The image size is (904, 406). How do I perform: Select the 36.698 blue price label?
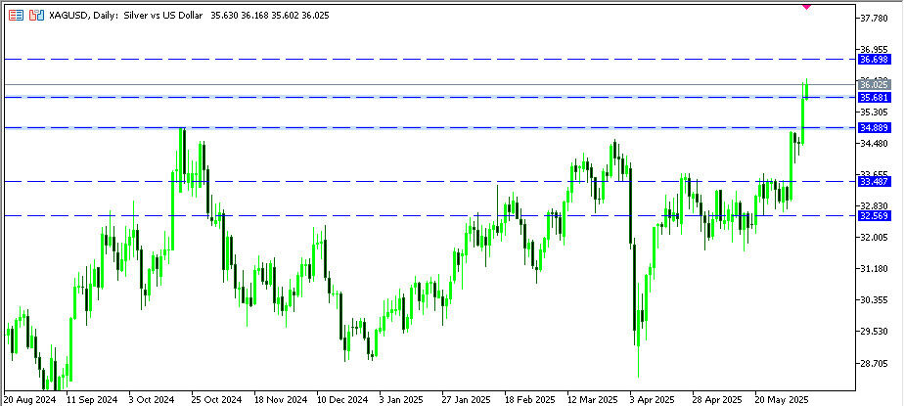[x=873, y=60]
